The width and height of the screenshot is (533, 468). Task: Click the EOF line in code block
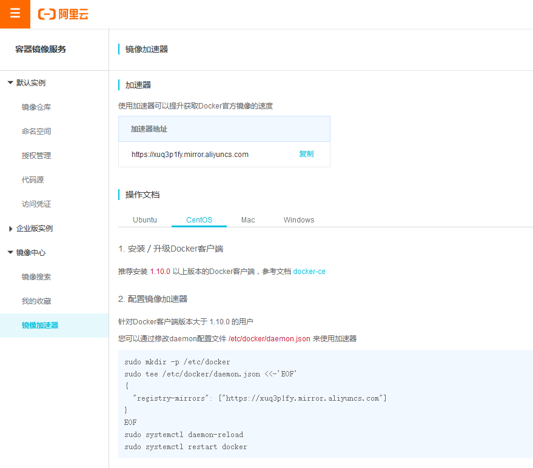coord(130,423)
